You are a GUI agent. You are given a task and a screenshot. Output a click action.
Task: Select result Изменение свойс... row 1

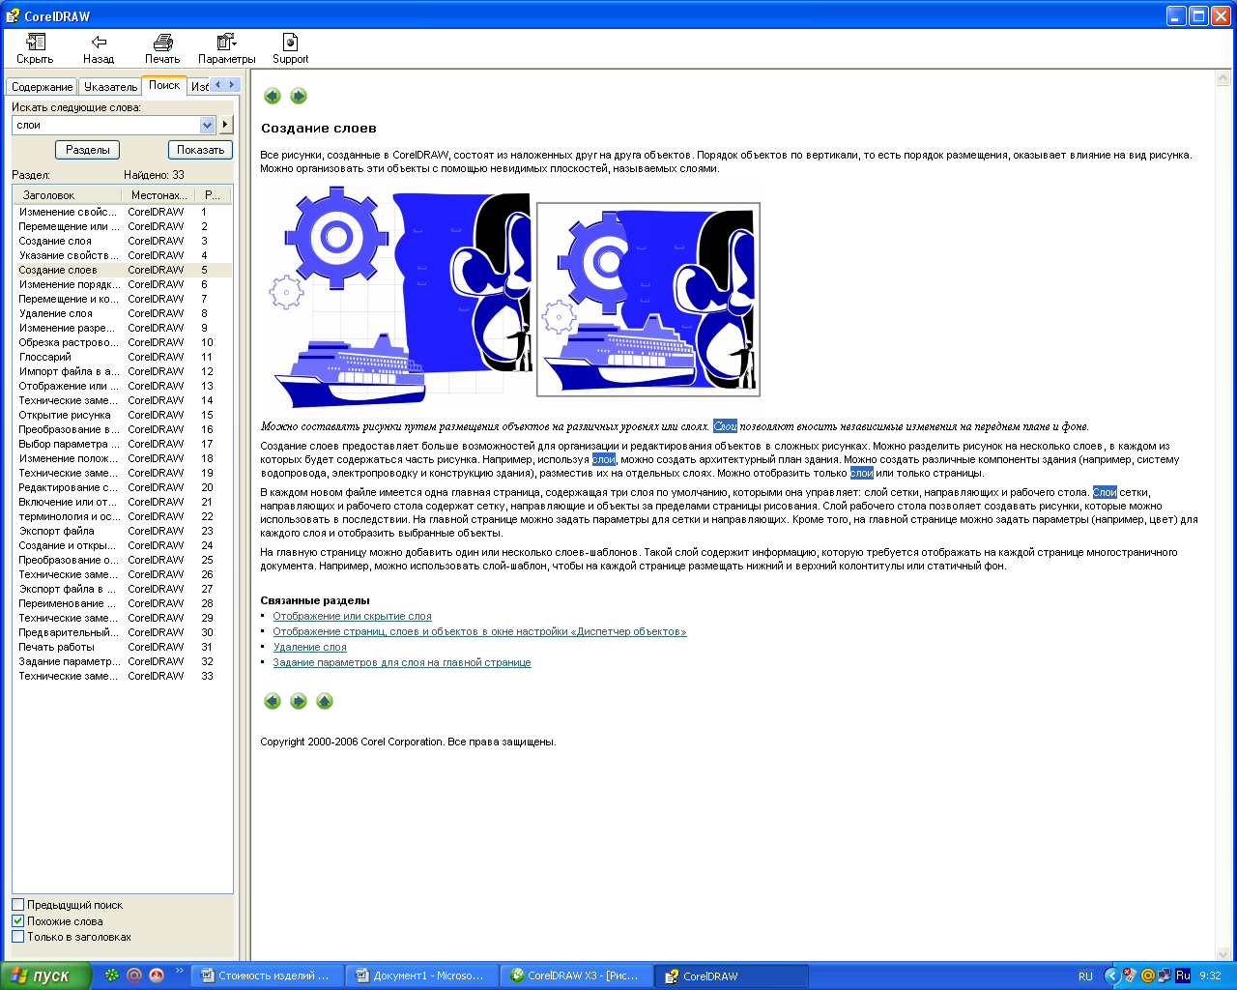pos(122,212)
